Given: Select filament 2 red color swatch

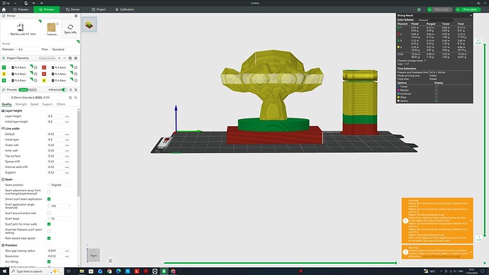Looking at the screenshot, I should click(44, 67).
